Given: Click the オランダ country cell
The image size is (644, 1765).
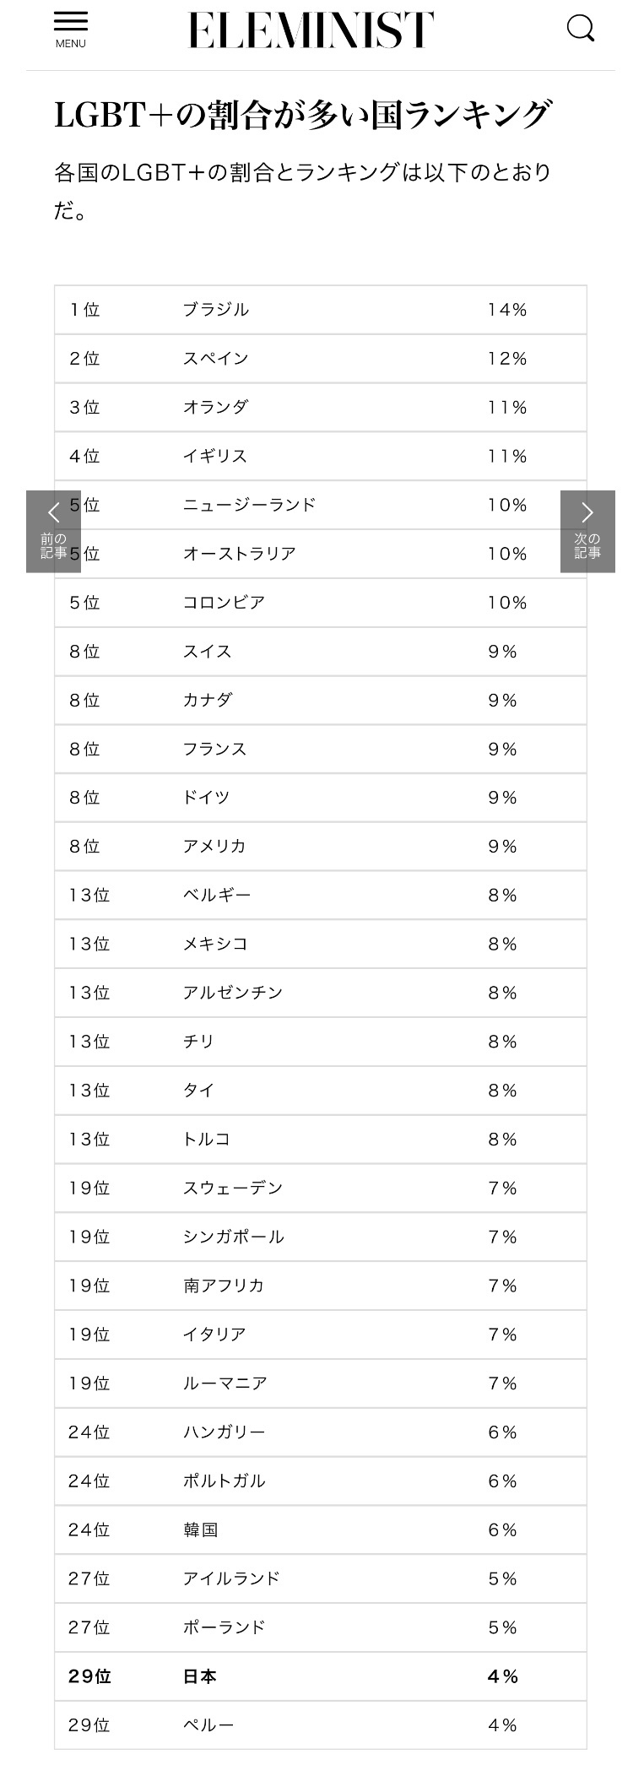Looking at the screenshot, I should (x=216, y=408).
